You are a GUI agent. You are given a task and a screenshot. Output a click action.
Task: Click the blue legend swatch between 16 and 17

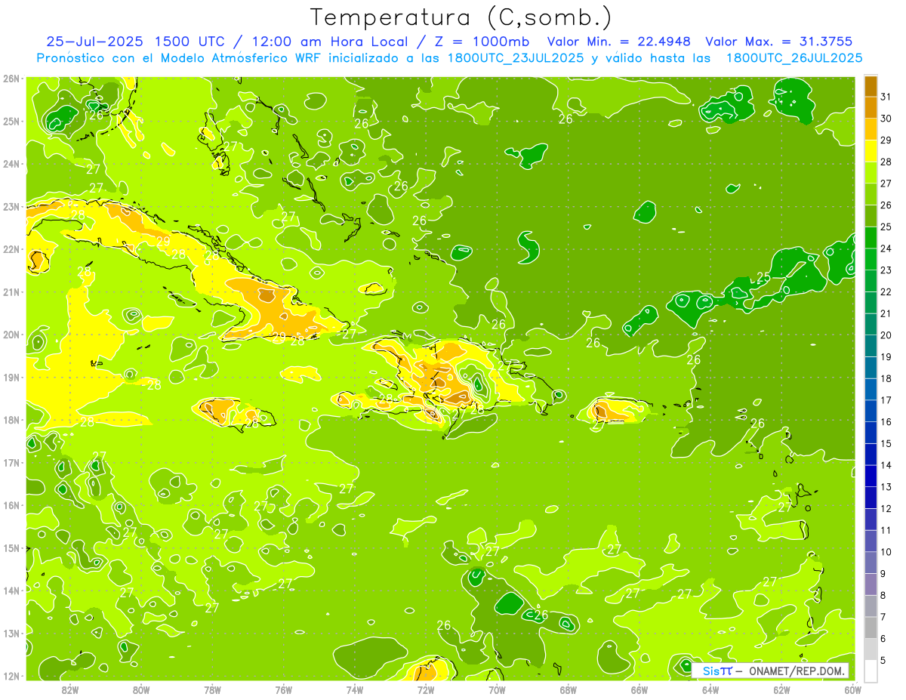coord(871,411)
